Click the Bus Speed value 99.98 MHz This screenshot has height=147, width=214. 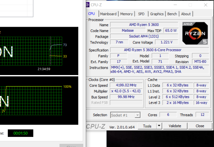click(x=126, y=97)
